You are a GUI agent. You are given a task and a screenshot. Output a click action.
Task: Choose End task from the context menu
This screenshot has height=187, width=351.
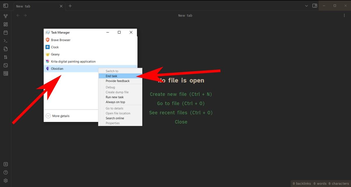pyautogui.click(x=111, y=76)
